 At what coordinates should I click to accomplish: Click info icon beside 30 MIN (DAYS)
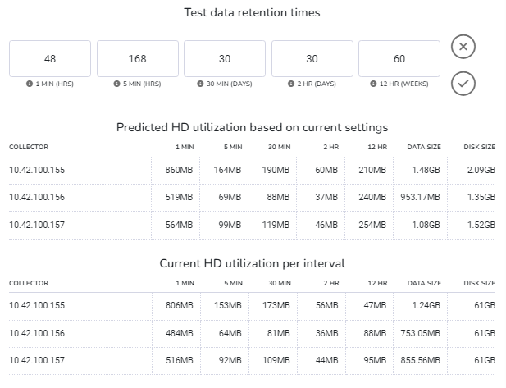[x=199, y=84]
